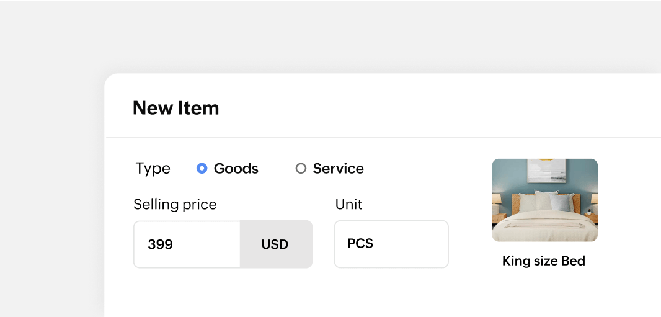Click the Service option label text

[x=338, y=169]
